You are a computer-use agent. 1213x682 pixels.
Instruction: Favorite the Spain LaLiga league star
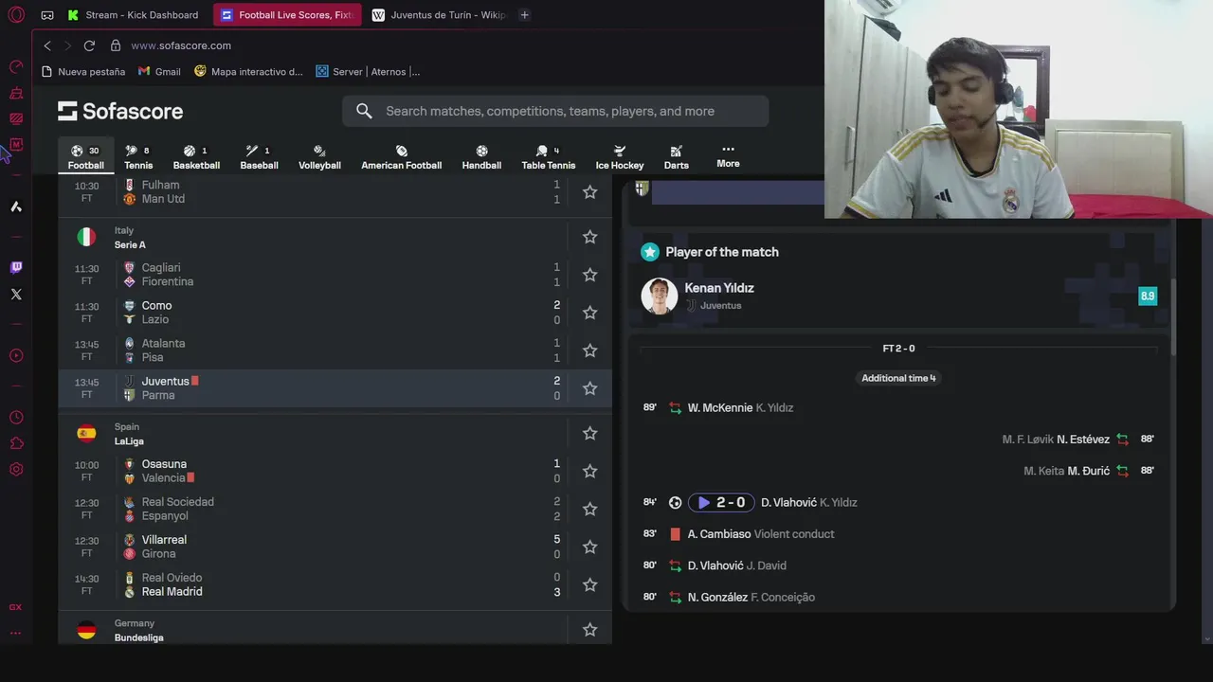589,433
